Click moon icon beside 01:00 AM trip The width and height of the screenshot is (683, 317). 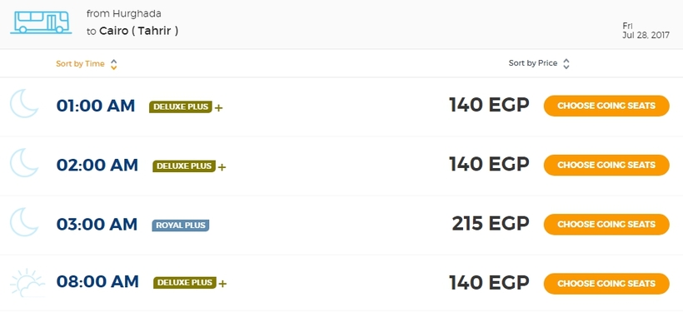[x=24, y=103]
